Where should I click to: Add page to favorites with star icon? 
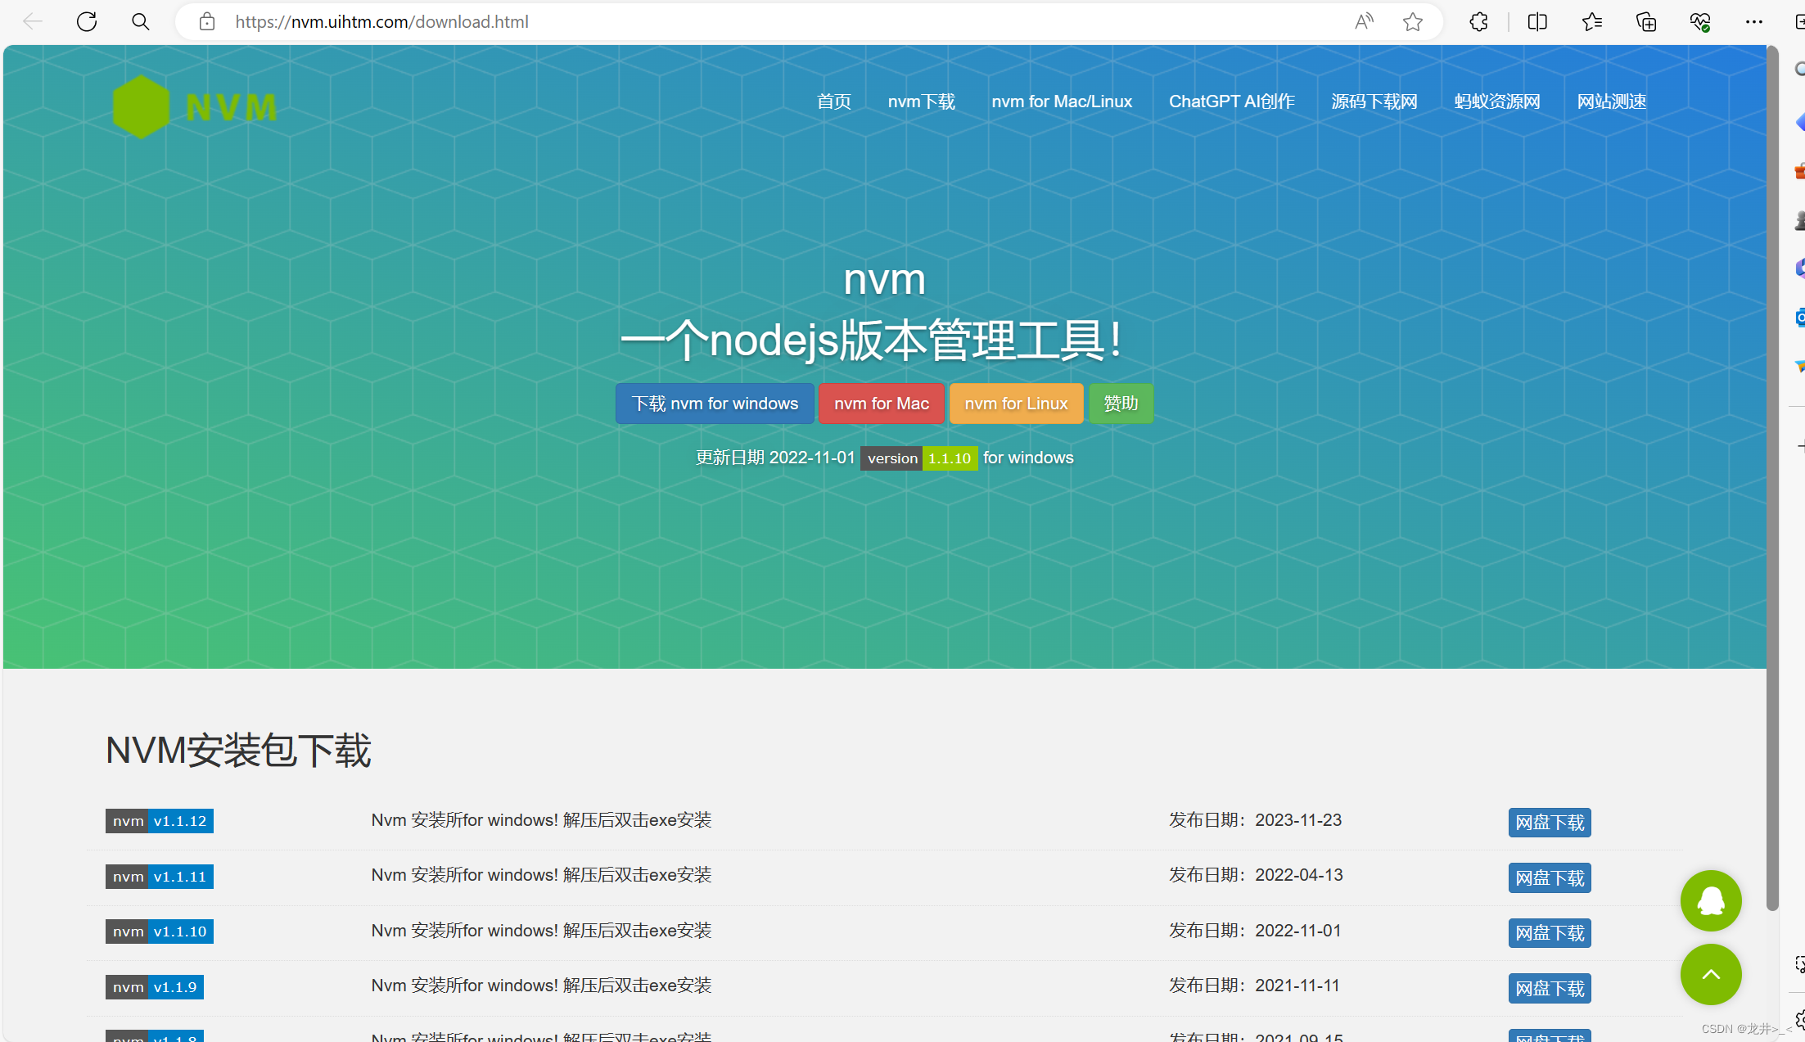1413,22
